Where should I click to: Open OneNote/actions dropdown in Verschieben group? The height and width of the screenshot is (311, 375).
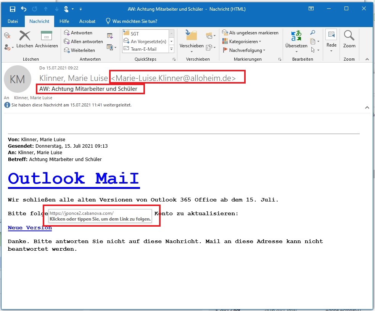click(x=211, y=47)
